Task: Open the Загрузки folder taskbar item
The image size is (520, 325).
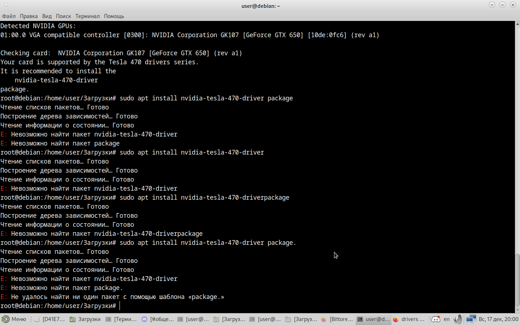Action: [86, 319]
